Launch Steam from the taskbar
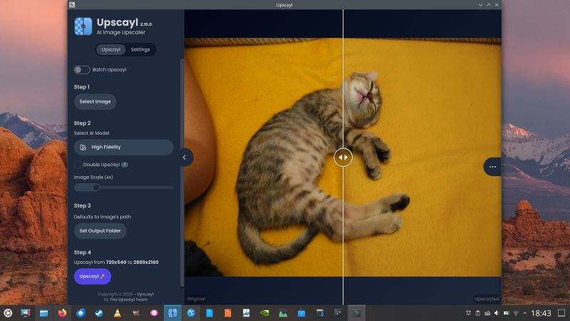This screenshot has height=321, width=570. point(99,313)
